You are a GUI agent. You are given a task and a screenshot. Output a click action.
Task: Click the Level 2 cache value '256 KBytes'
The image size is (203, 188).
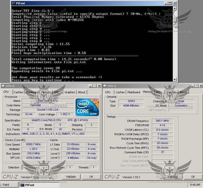click(x=73, y=153)
